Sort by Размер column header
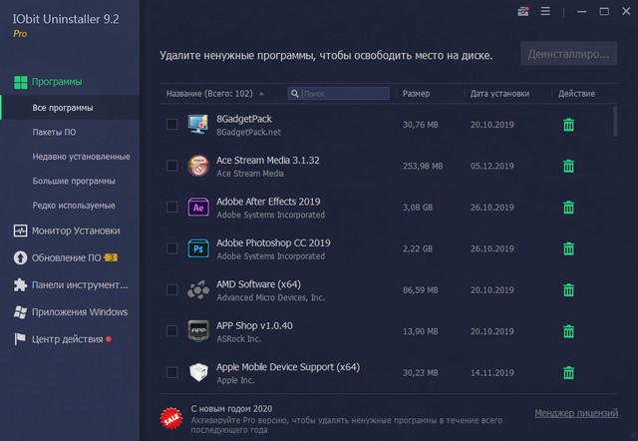The height and width of the screenshot is (441, 638). click(x=416, y=94)
